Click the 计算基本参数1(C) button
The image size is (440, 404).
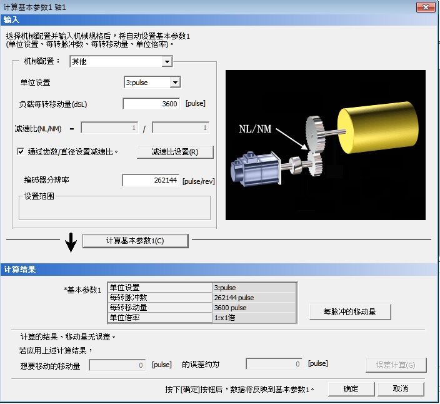point(135,241)
